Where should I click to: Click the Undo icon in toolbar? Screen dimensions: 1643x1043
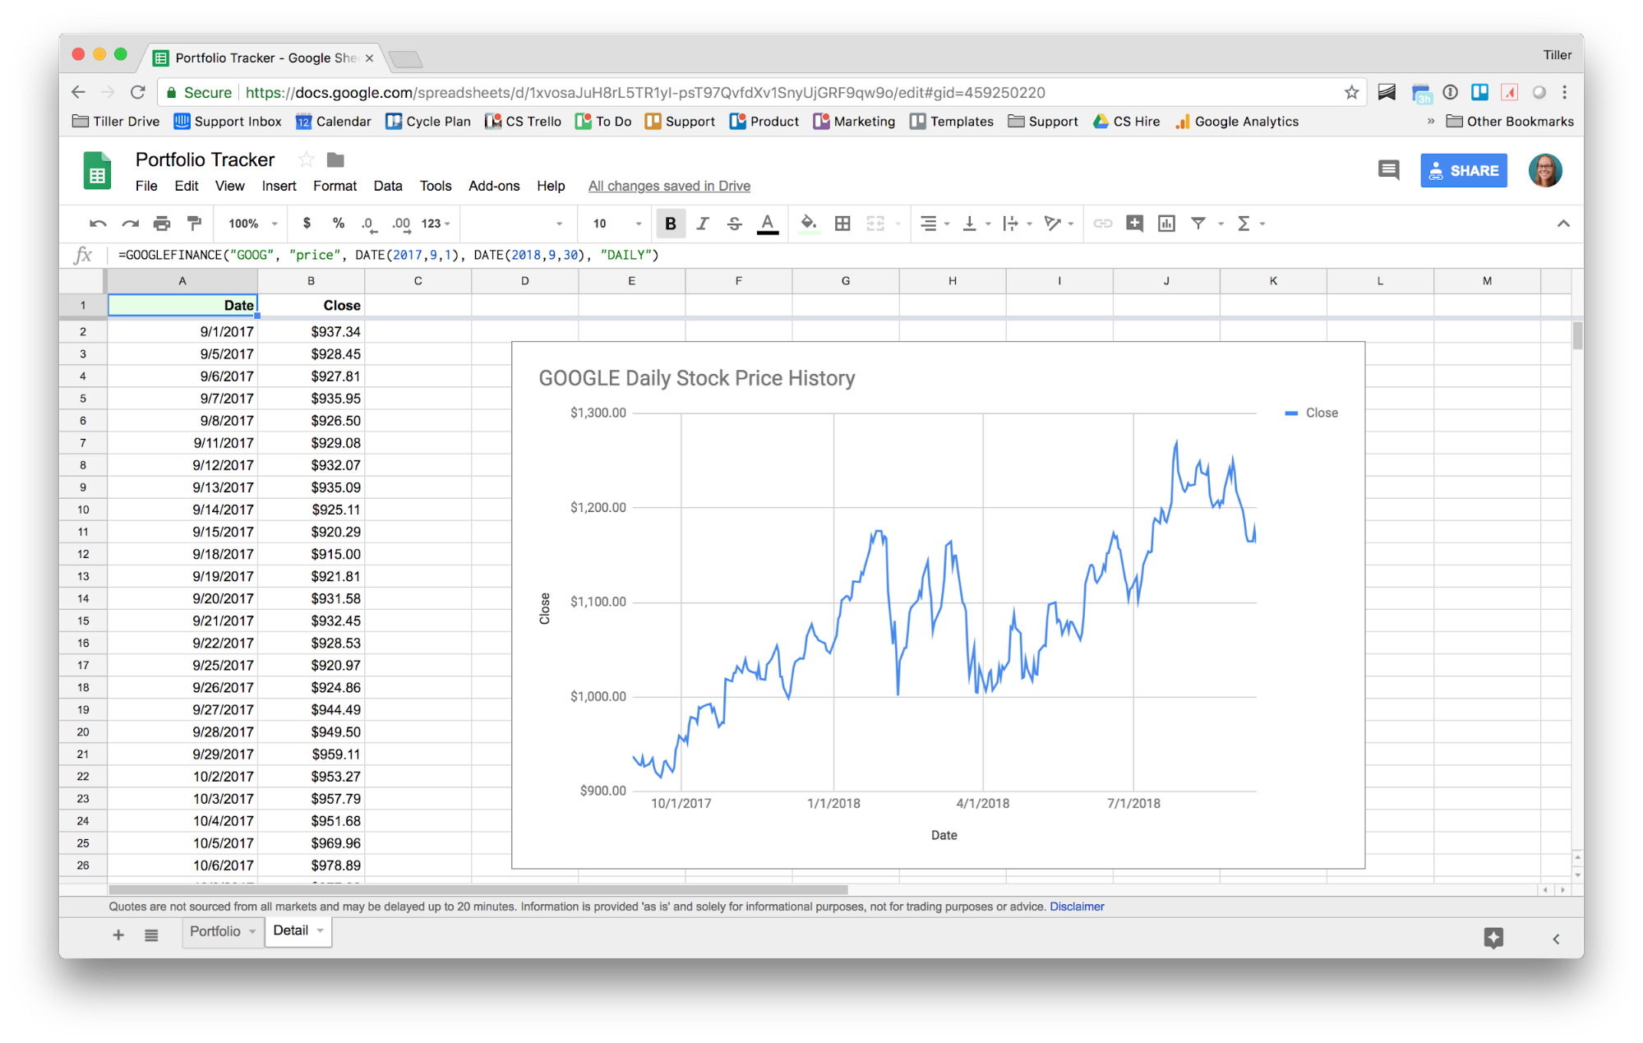pos(98,224)
